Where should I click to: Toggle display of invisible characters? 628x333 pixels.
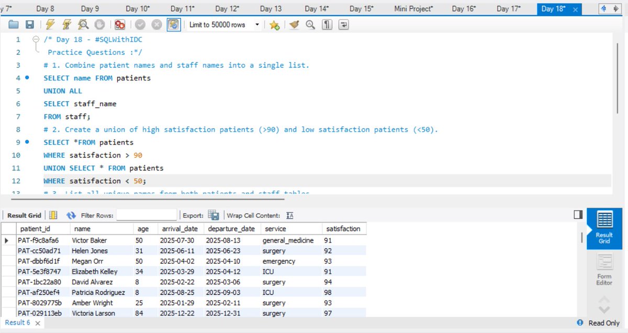[x=327, y=25]
